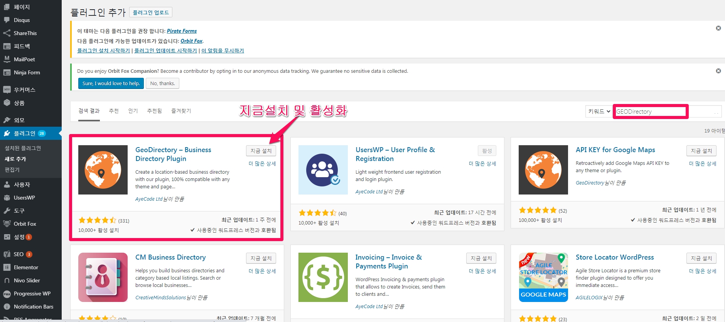Click 플러그인 설치 시작하기 link
This screenshot has width=725, height=322.
point(103,51)
